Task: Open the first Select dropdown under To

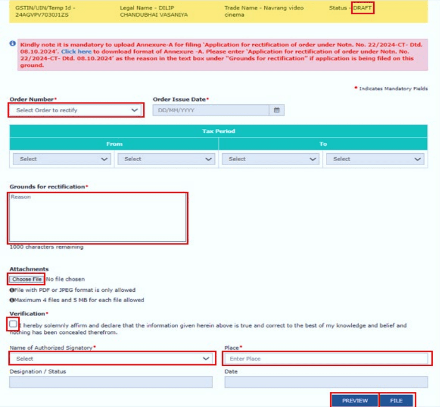Action: click(x=271, y=159)
